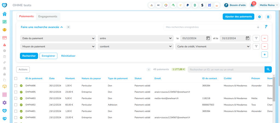Select the Paiements tab
This screenshot has width=280, height=123.
click(x=27, y=16)
